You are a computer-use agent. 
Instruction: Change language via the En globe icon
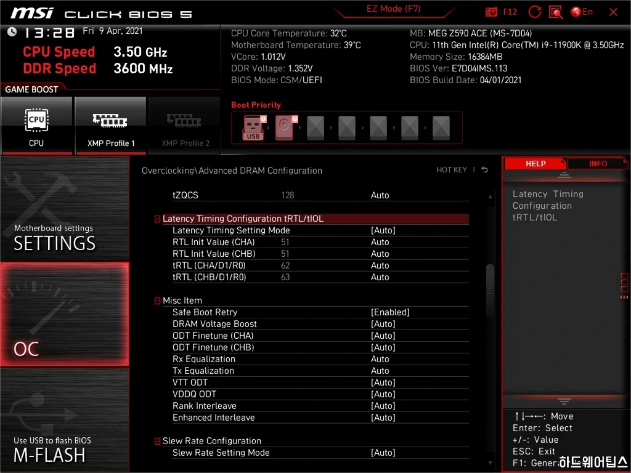click(x=582, y=12)
